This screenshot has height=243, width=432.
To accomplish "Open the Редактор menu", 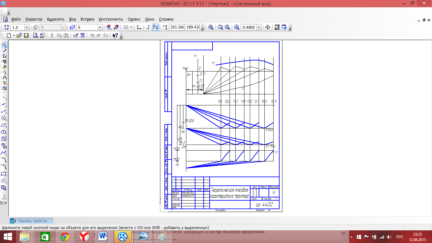I will tap(34, 19).
